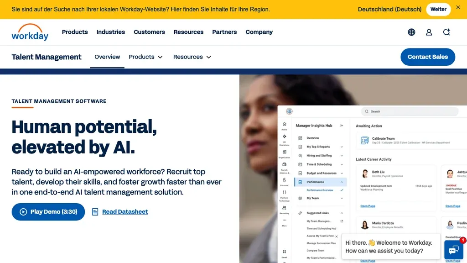Screen dimensions: 467x263
Task: Click the search icon in header
Action: [446, 32]
